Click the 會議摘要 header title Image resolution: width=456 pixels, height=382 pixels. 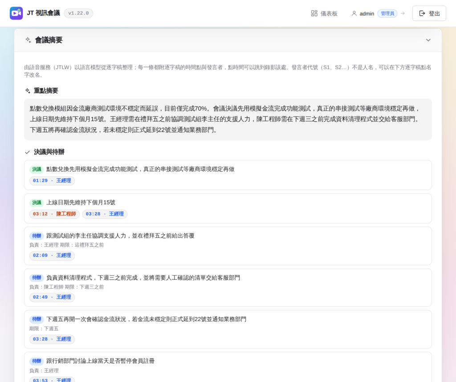(49, 40)
